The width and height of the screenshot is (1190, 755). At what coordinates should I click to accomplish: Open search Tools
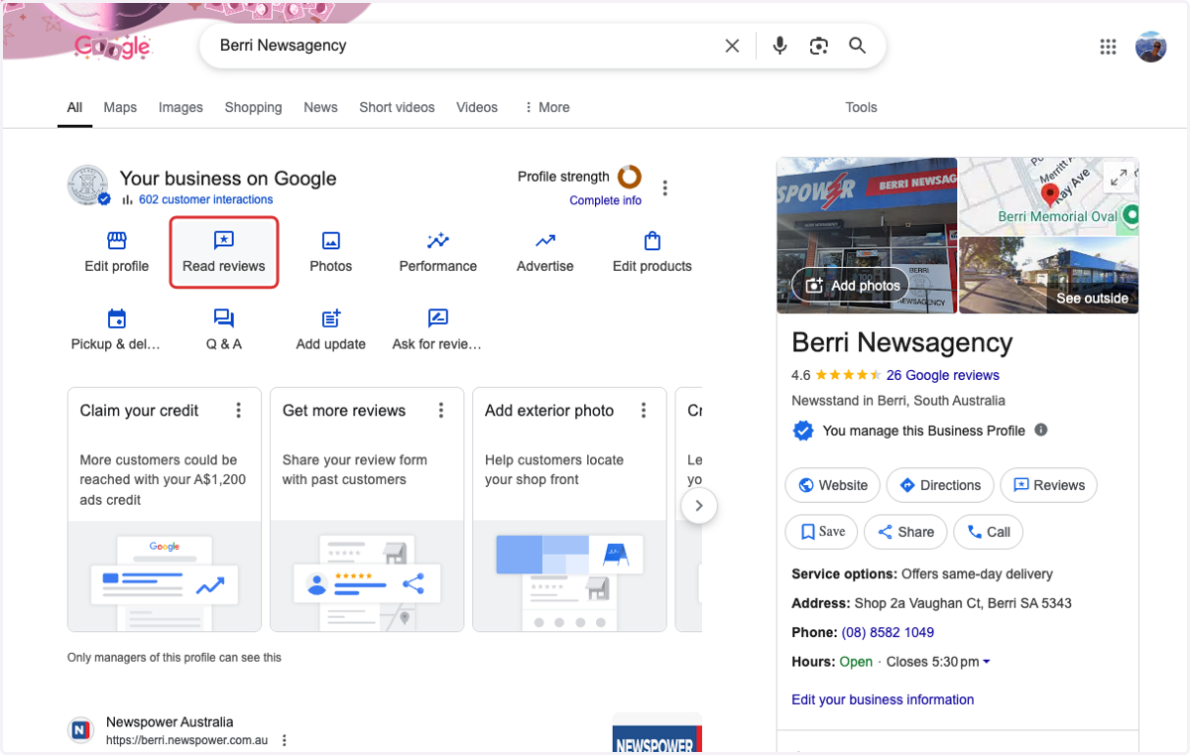861,107
